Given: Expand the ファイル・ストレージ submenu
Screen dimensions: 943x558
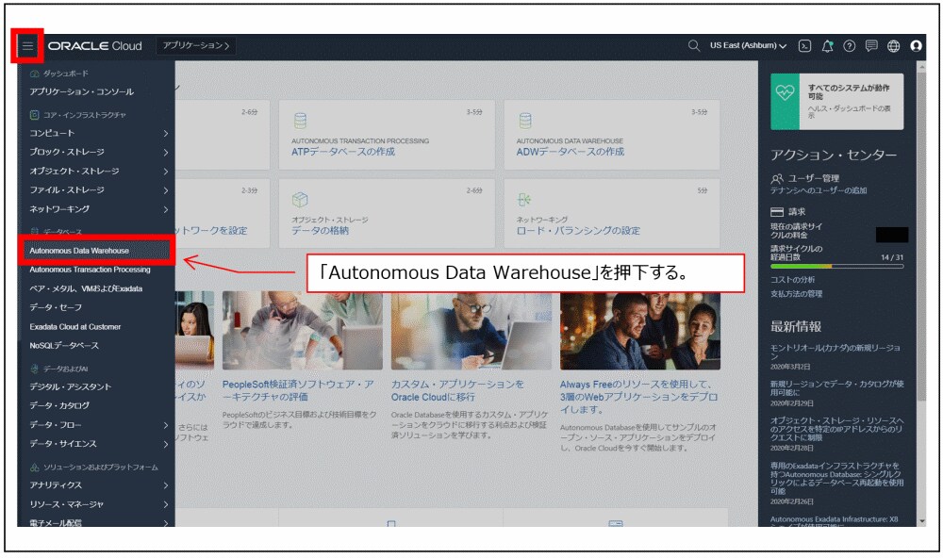Looking at the screenshot, I should 99,190.
